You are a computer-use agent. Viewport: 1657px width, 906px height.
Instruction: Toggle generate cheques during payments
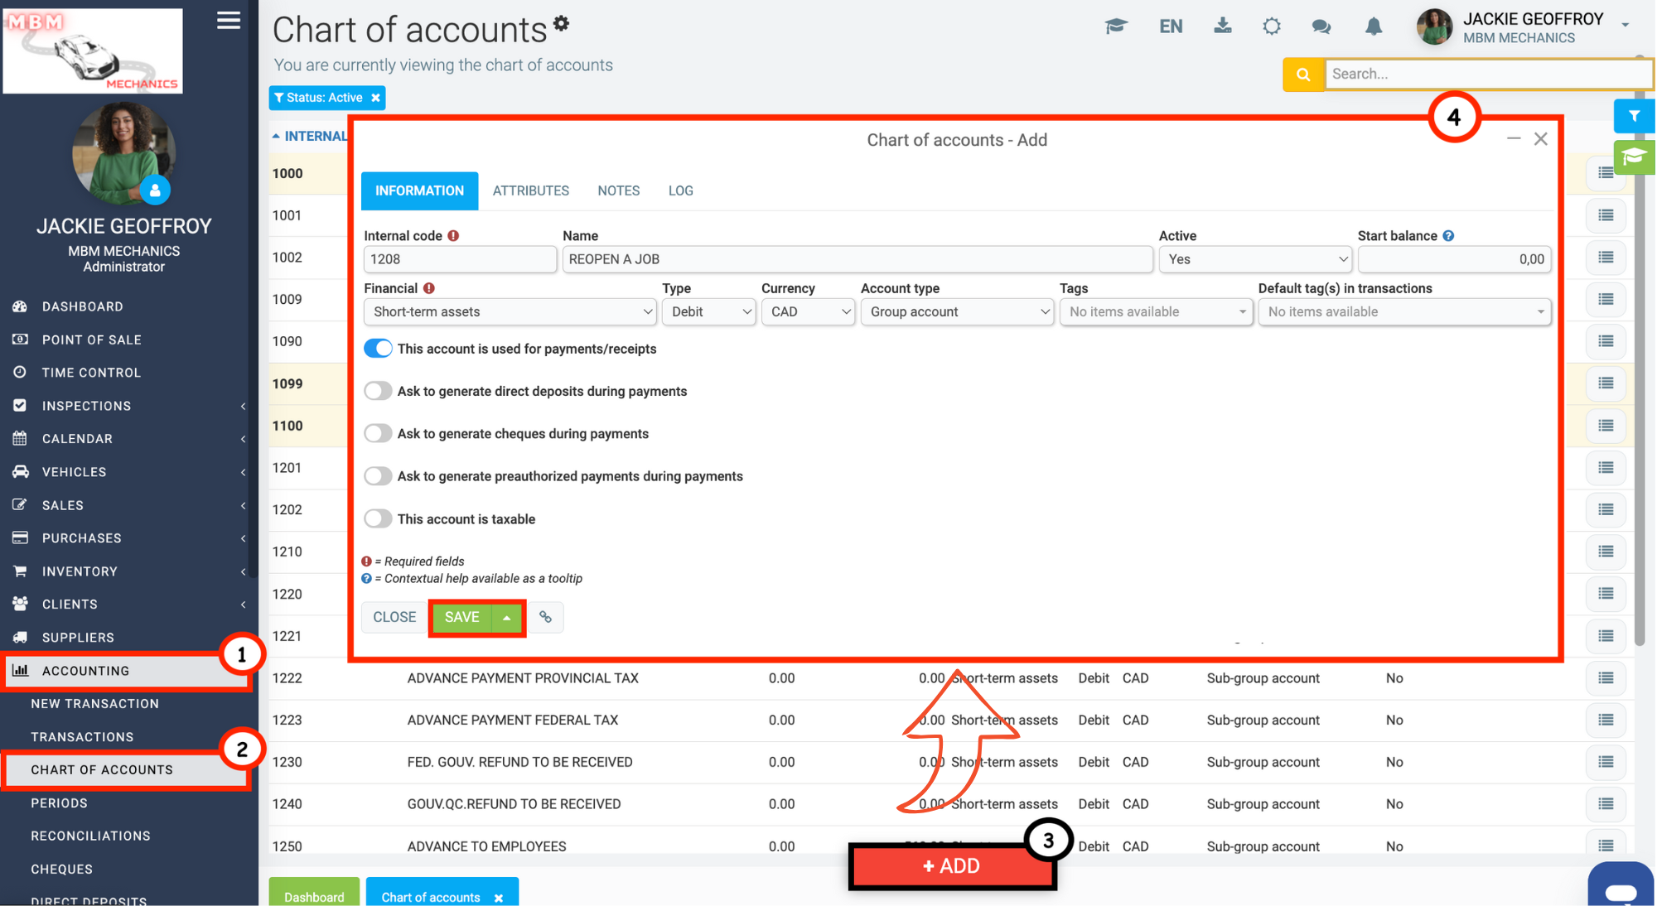378,434
